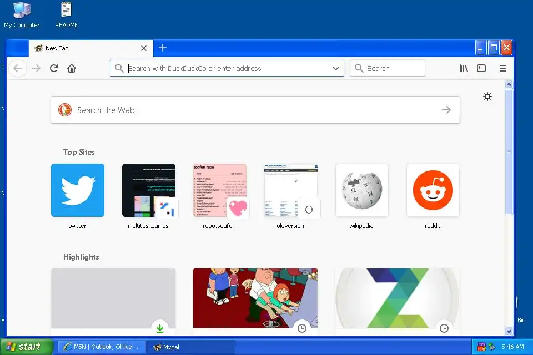Screen dimensions: 533x355
Task: Maximize the Mypal browser window
Action: (x=494, y=48)
